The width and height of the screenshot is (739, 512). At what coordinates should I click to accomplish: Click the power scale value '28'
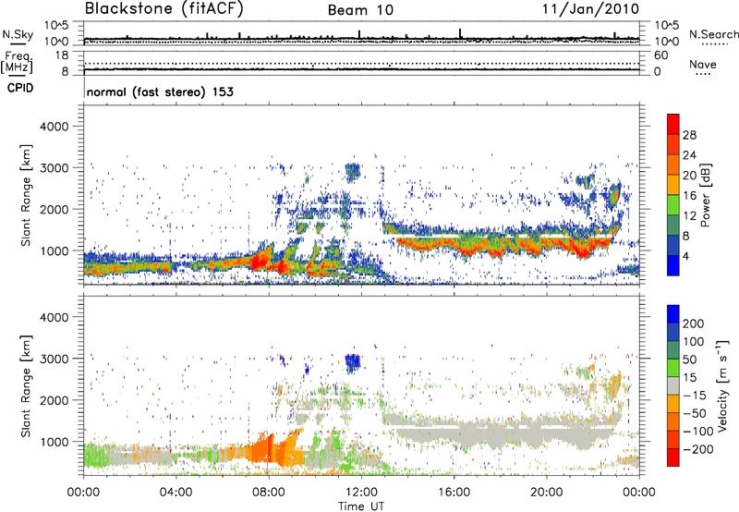tap(688, 135)
